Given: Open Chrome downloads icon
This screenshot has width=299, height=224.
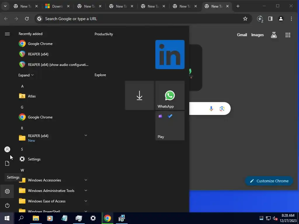Looking at the screenshot, I should pyautogui.click(x=260, y=19).
